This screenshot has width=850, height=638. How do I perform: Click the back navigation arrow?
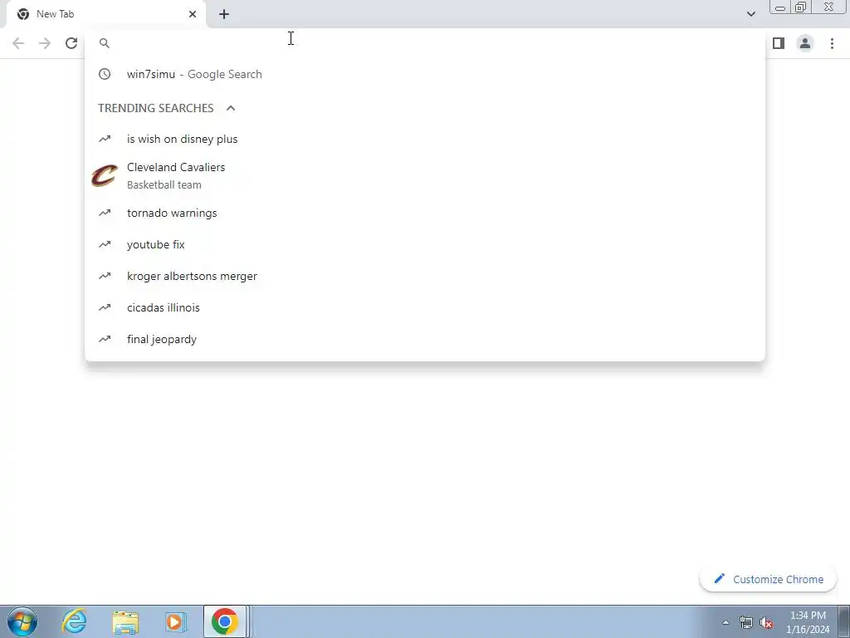coord(18,43)
